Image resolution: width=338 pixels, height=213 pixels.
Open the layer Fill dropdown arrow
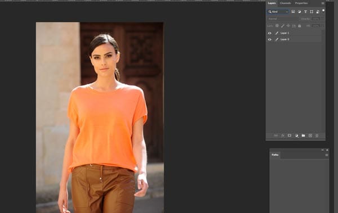322,26
